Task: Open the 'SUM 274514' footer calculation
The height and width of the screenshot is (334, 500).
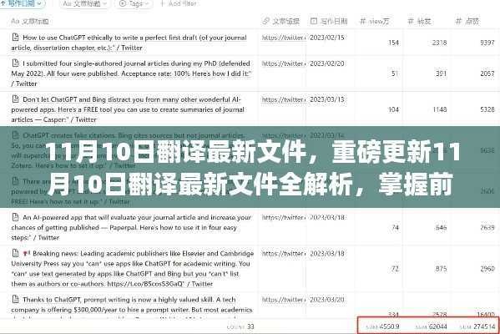Action: (477, 326)
